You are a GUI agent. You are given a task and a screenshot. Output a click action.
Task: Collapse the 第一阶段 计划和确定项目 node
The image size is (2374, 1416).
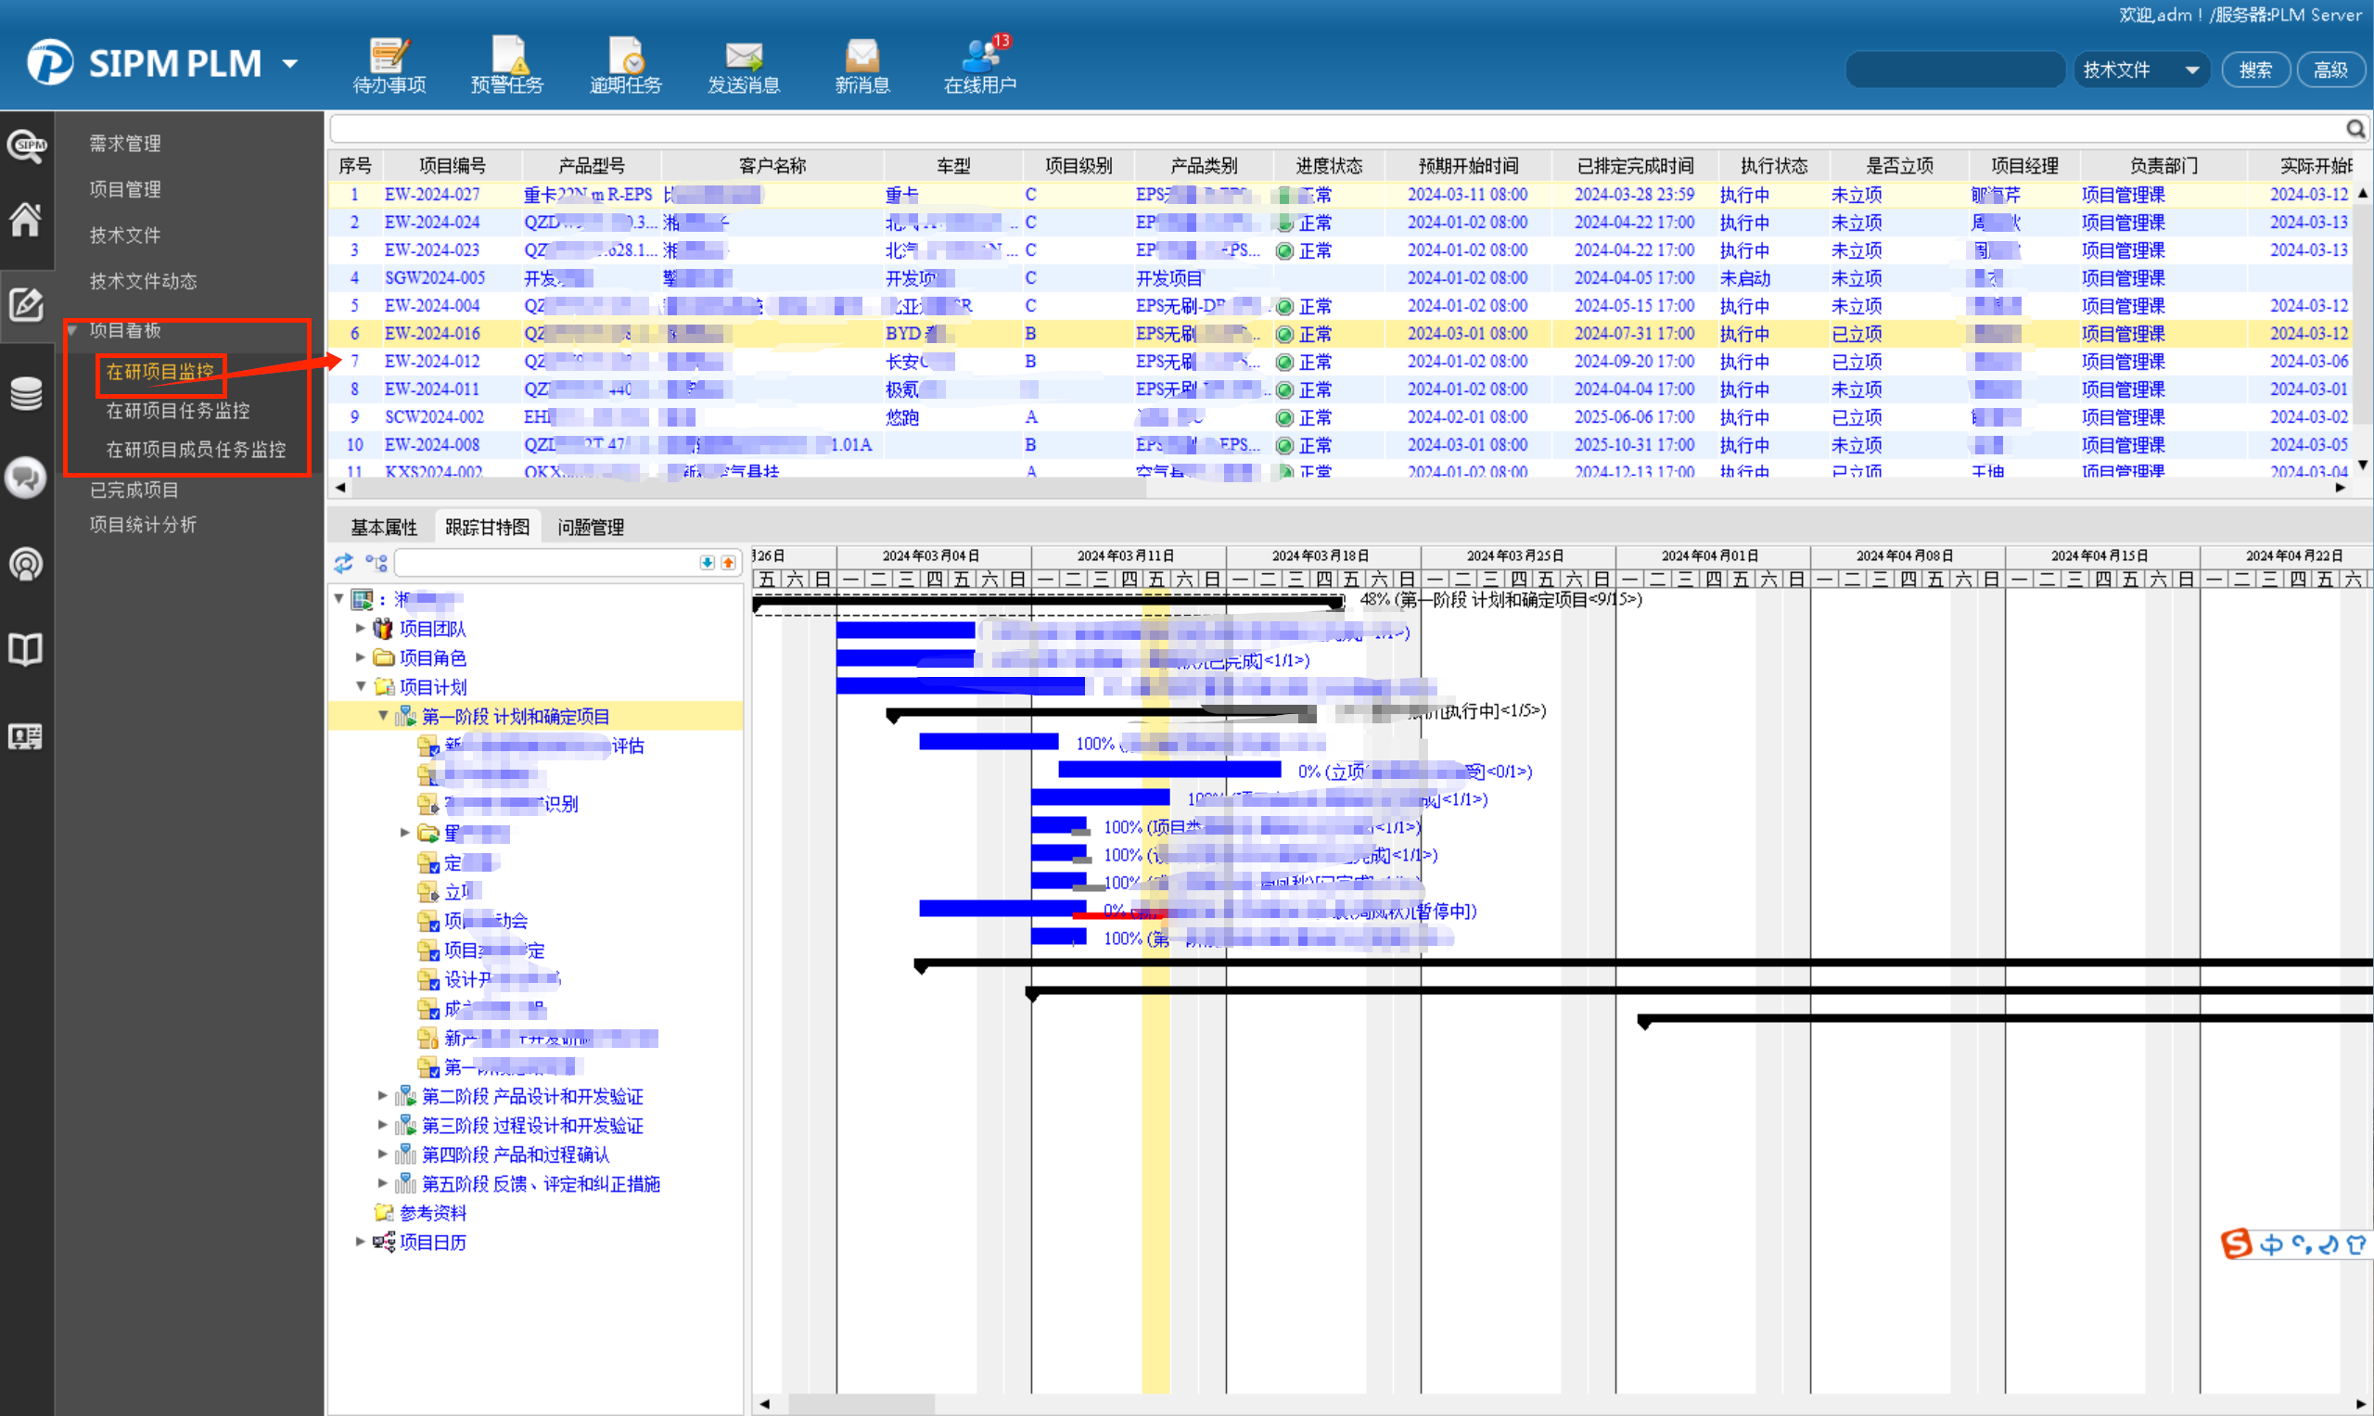point(383,716)
